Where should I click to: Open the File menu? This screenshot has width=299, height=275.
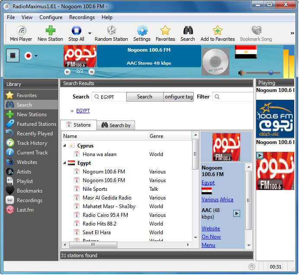[x=11, y=17]
